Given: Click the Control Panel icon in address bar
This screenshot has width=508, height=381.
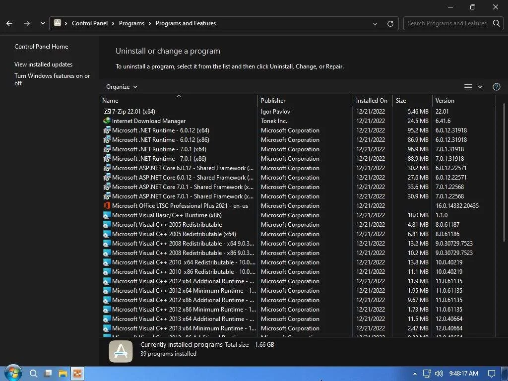Looking at the screenshot, I should coord(58,23).
